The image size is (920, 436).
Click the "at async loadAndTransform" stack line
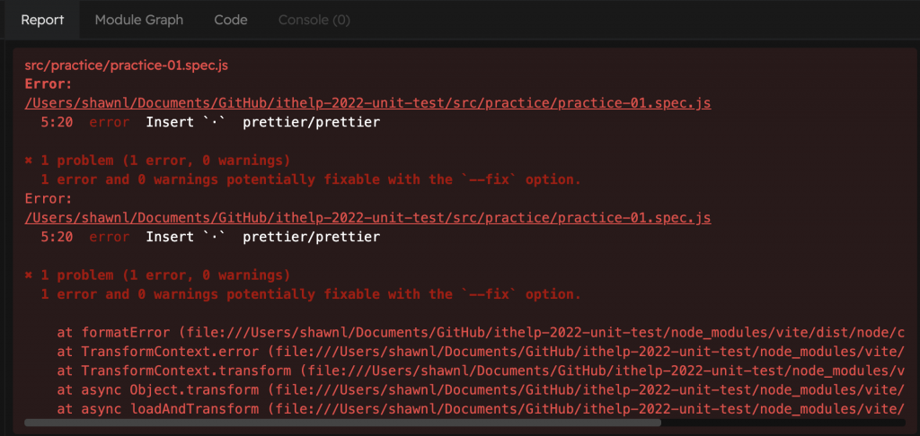tap(476, 409)
